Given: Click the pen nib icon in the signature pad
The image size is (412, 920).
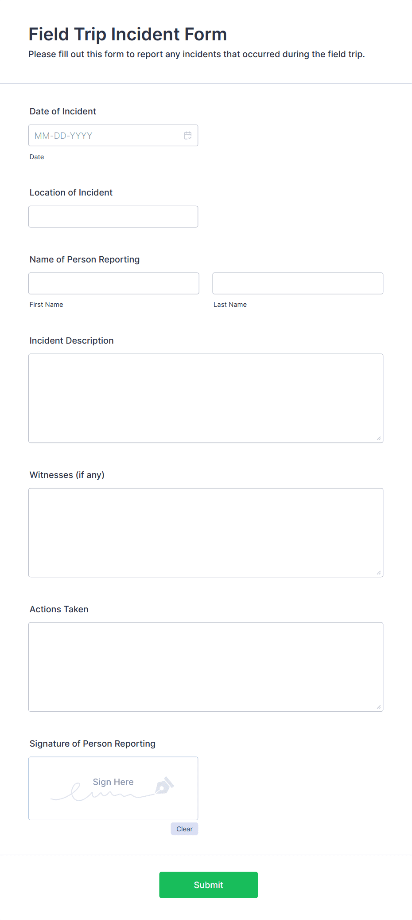Looking at the screenshot, I should pos(163,785).
